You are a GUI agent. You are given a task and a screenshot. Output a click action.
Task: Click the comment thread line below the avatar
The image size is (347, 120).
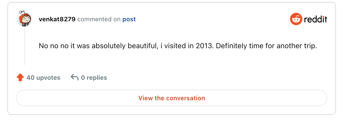25,46
